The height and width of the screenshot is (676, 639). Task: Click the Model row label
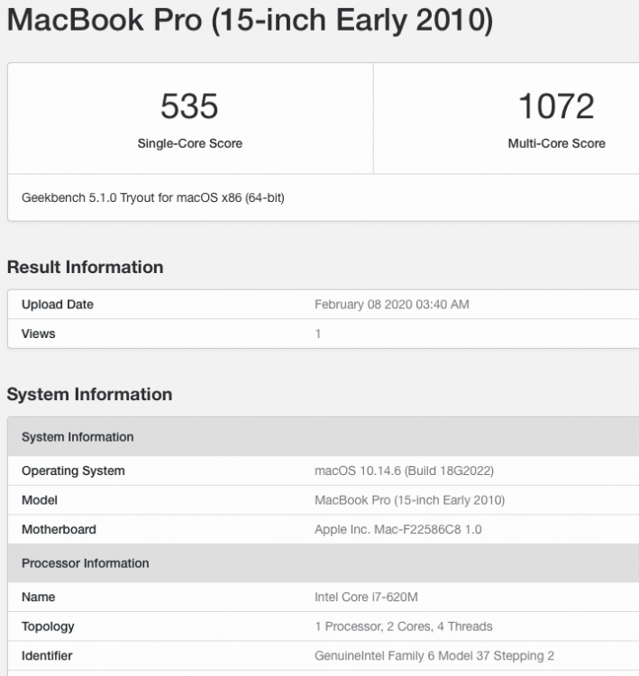(x=40, y=500)
